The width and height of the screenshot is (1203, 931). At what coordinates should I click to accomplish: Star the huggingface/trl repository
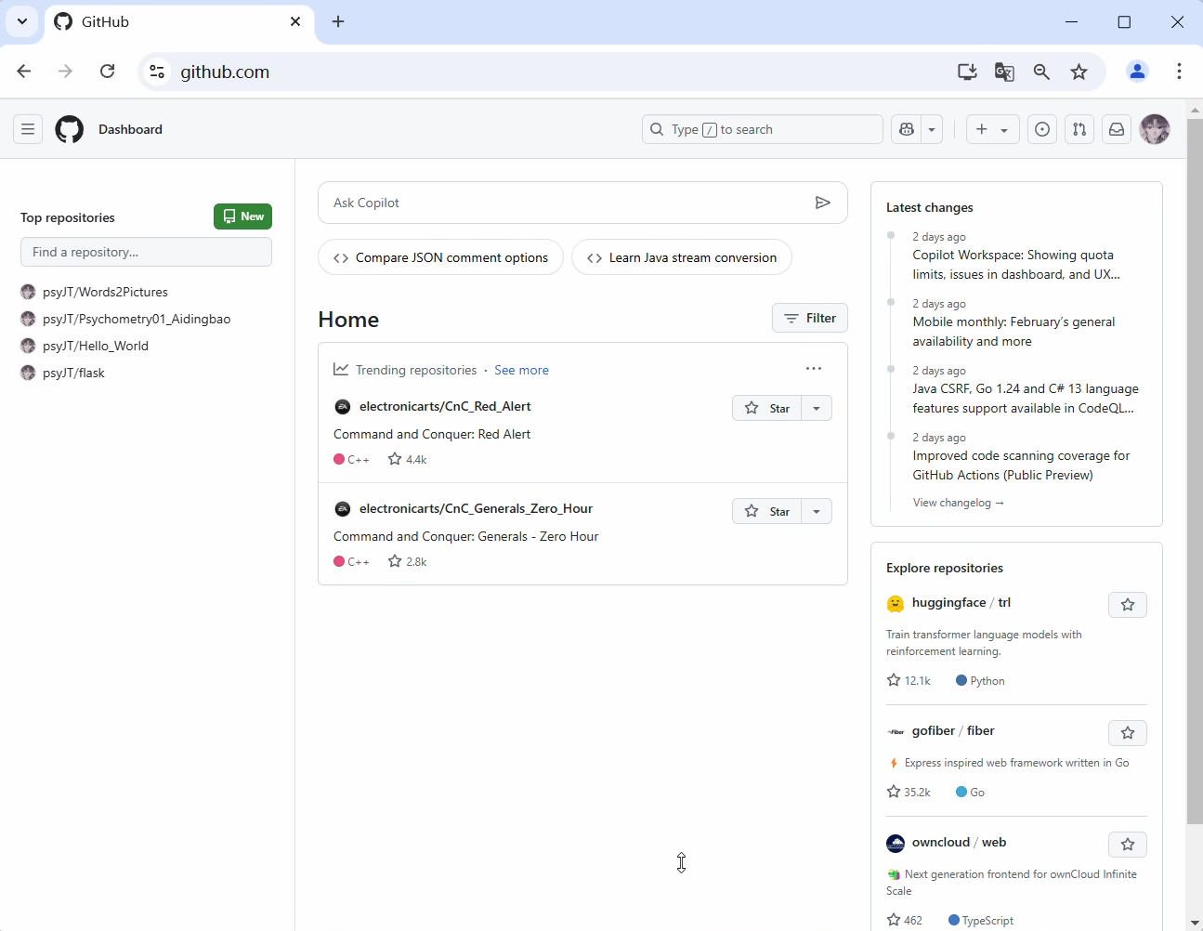point(1128,605)
